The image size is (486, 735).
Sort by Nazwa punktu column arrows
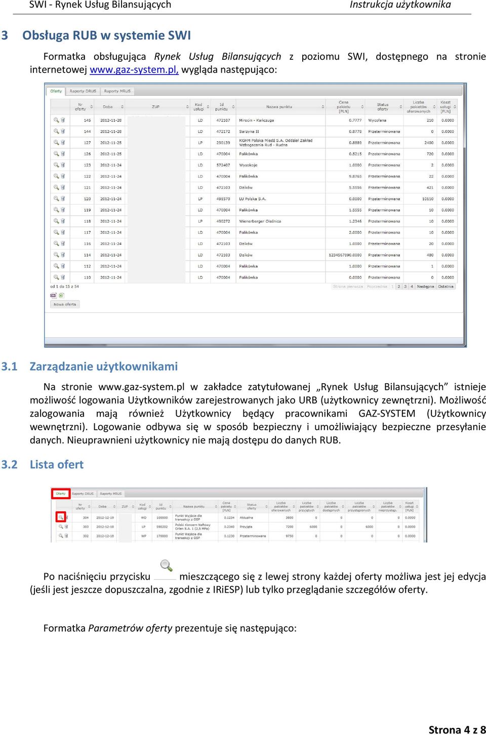(x=323, y=107)
